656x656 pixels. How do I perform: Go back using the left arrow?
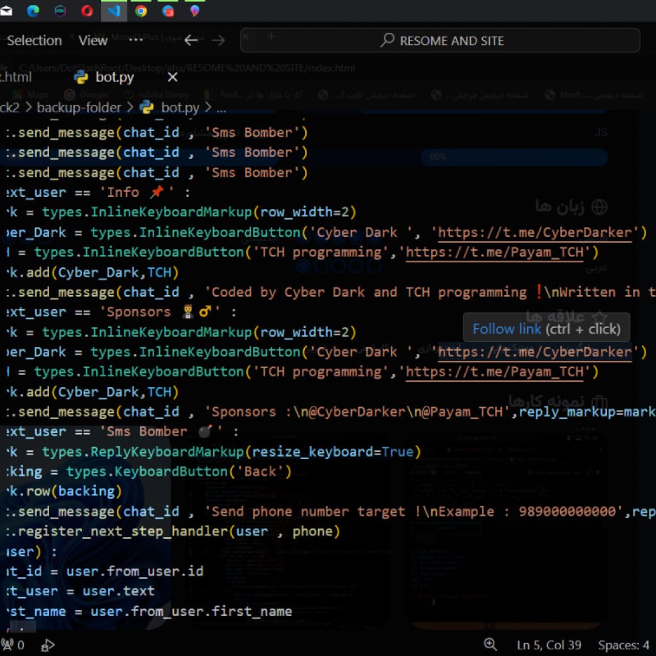tap(191, 40)
